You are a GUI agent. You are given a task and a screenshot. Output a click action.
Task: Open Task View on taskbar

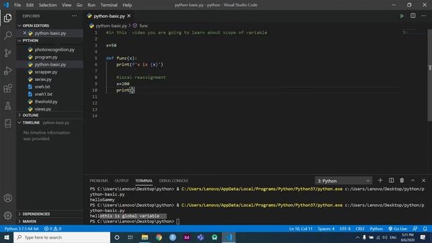(130, 237)
